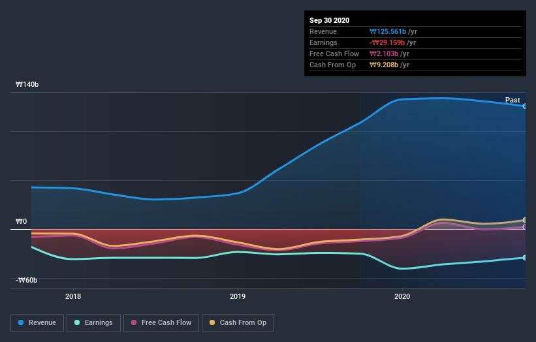Click the 2019 x-axis label
This screenshot has width=536, height=342.
pyautogui.click(x=238, y=296)
